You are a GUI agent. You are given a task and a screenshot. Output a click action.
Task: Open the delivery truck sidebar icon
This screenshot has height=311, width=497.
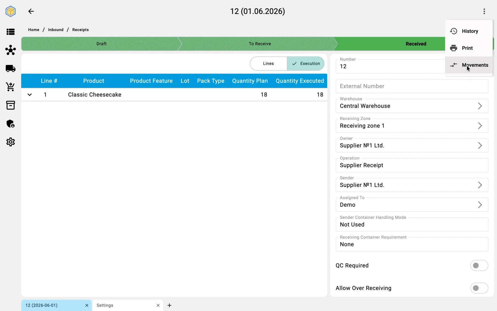tap(11, 69)
